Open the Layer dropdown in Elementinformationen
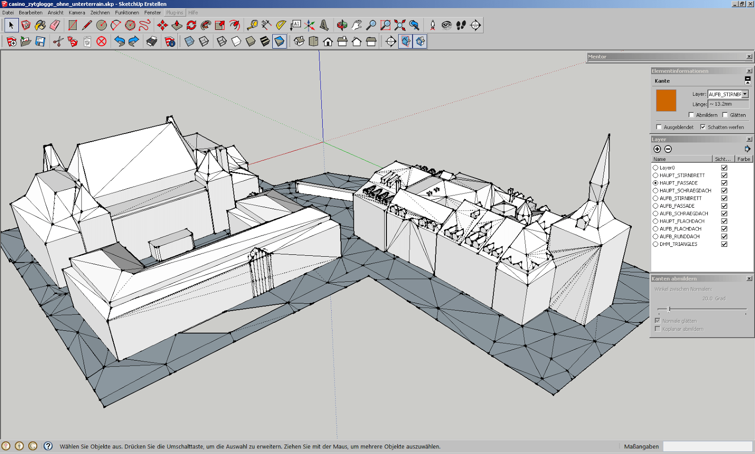Viewport: 755px width, 454px height. click(x=745, y=94)
